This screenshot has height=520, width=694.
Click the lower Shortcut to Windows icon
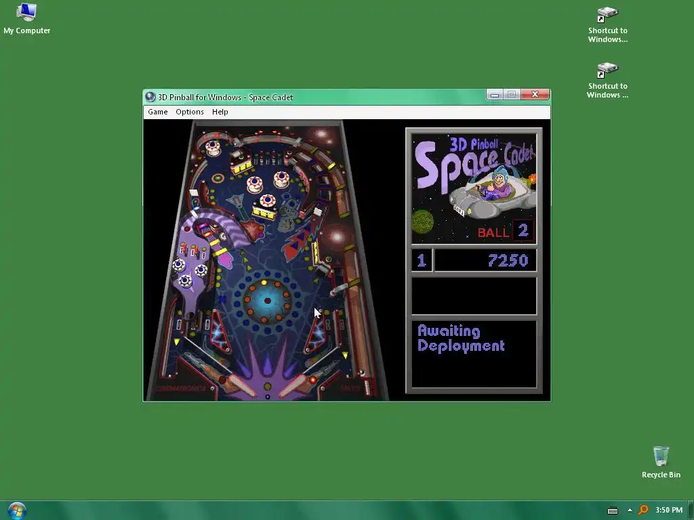click(x=607, y=80)
